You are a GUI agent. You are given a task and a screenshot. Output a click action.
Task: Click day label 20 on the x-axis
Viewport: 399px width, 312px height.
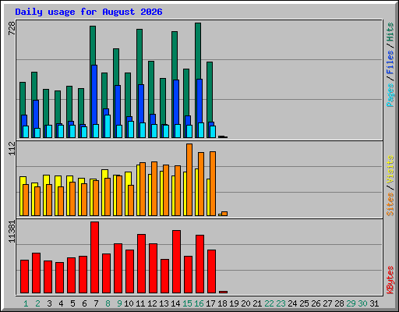245,303
